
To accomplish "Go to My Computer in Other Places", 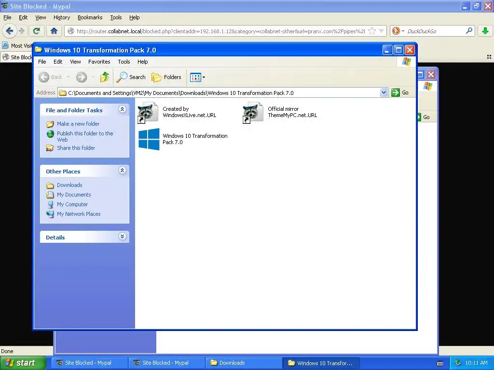I will (72, 204).
